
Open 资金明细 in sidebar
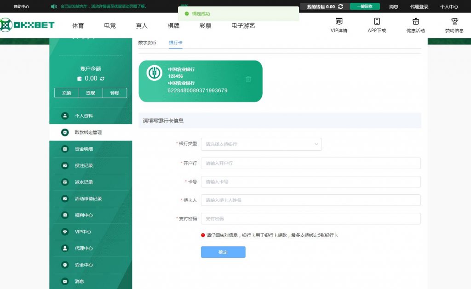pos(84,149)
